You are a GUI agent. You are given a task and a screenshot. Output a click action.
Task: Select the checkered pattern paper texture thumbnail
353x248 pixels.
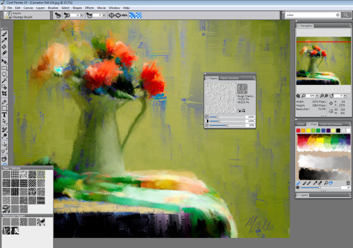tap(15, 174)
